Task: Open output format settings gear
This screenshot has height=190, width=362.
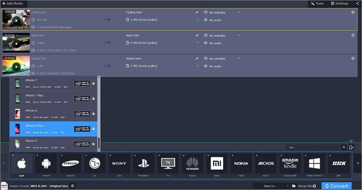Action: pyautogui.click(x=72, y=186)
